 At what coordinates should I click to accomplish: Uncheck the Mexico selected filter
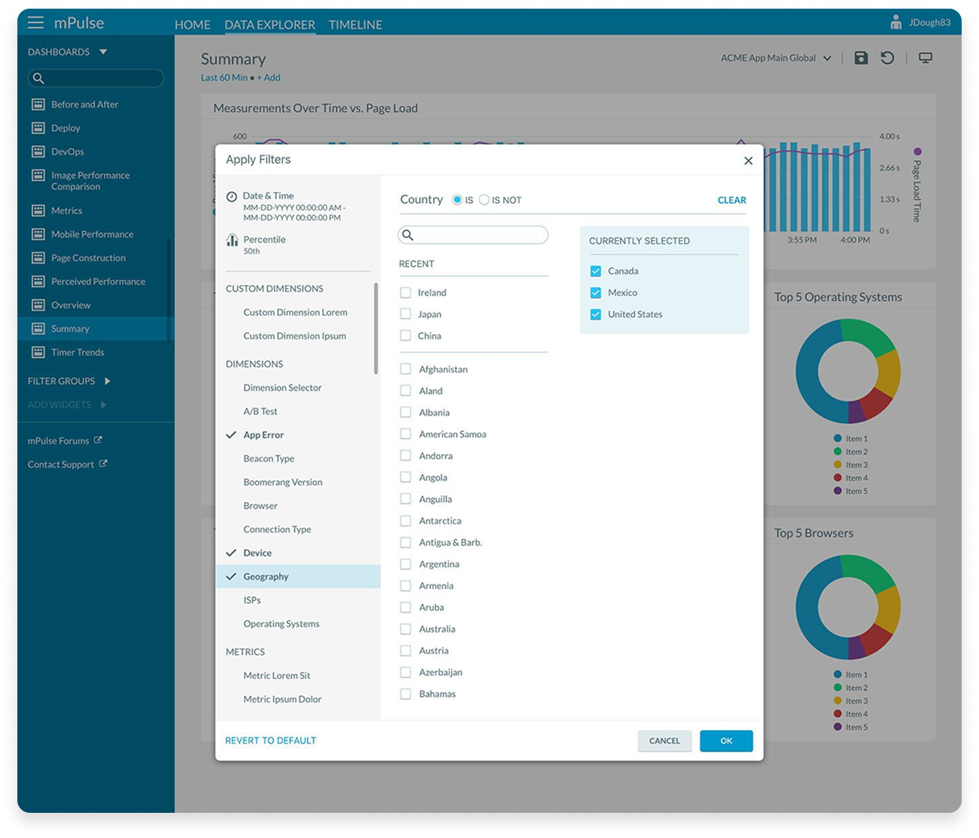[596, 292]
